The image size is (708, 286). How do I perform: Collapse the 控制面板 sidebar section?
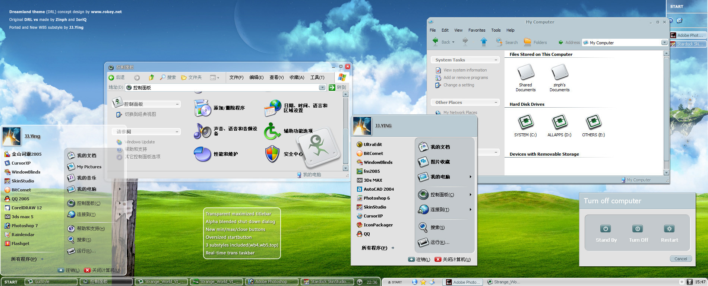177,104
